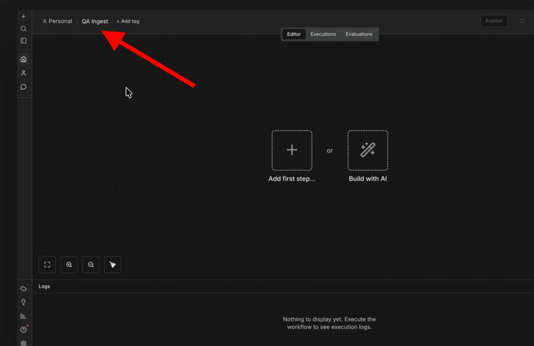Click the Publish button

point(493,21)
